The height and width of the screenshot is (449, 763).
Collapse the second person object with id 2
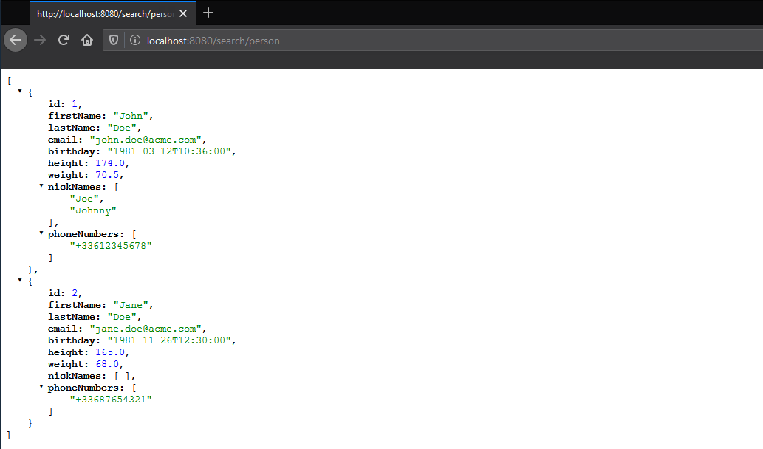(20, 280)
